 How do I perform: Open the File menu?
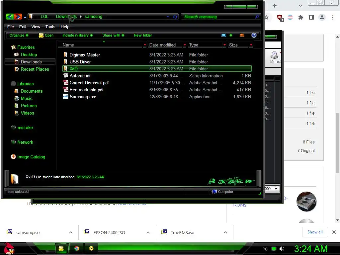(x=10, y=27)
